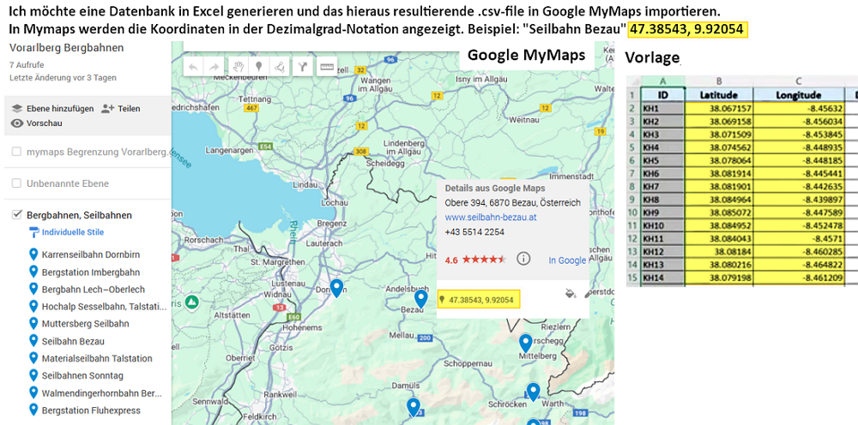Click the blue map pin at Dornbirn
The width and height of the screenshot is (858, 425).
[x=337, y=287]
